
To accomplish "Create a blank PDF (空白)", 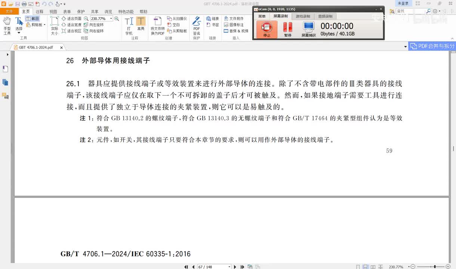I will 174,25.
